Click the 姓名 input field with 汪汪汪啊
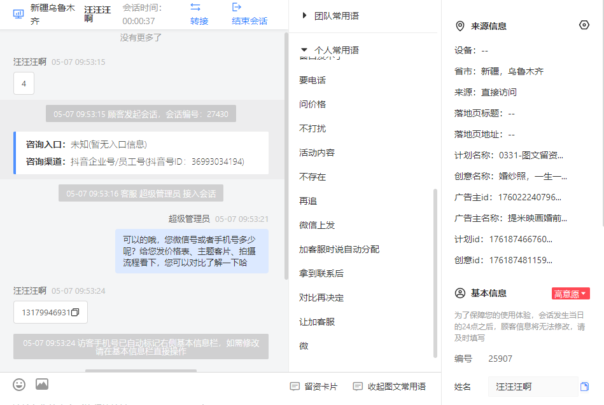This screenshot has width=604, height=405. coord(533,387)
